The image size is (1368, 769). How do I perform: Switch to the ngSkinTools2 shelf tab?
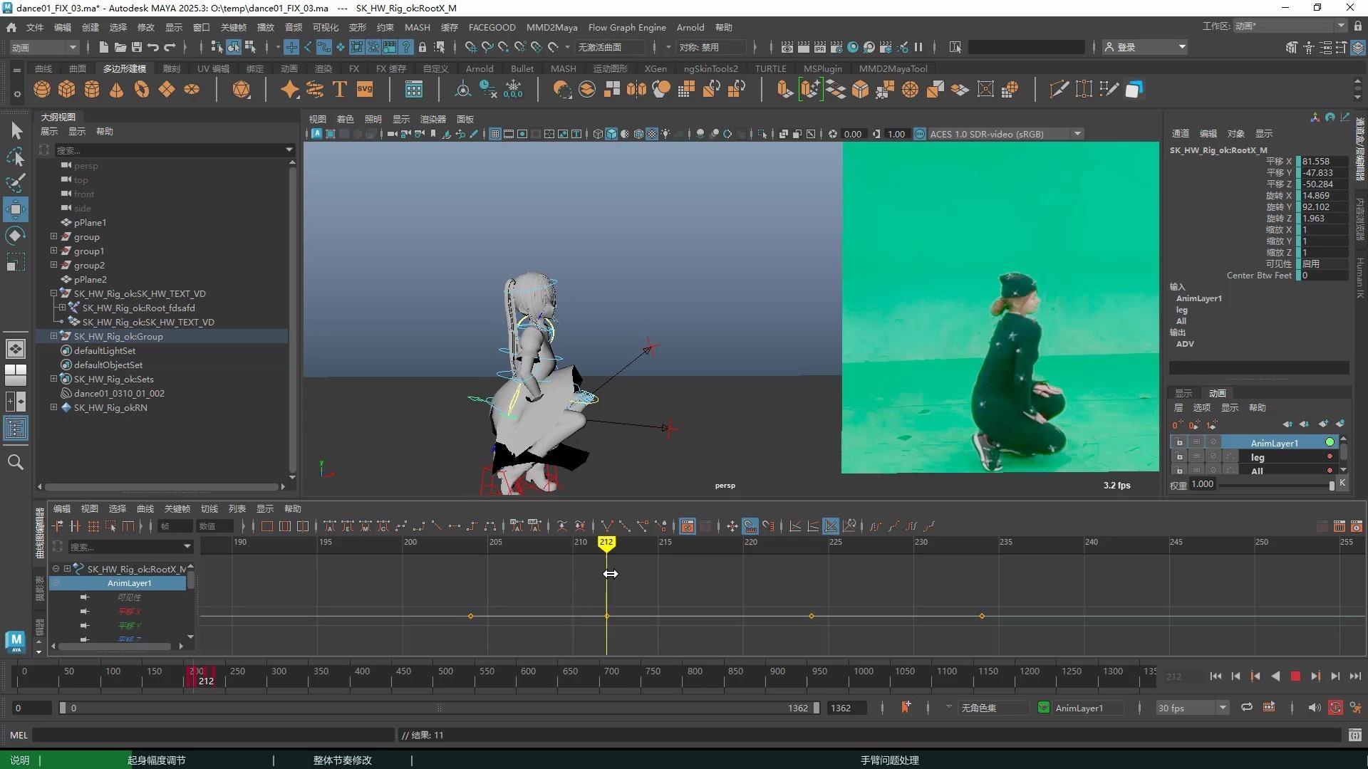pos(710,68)
